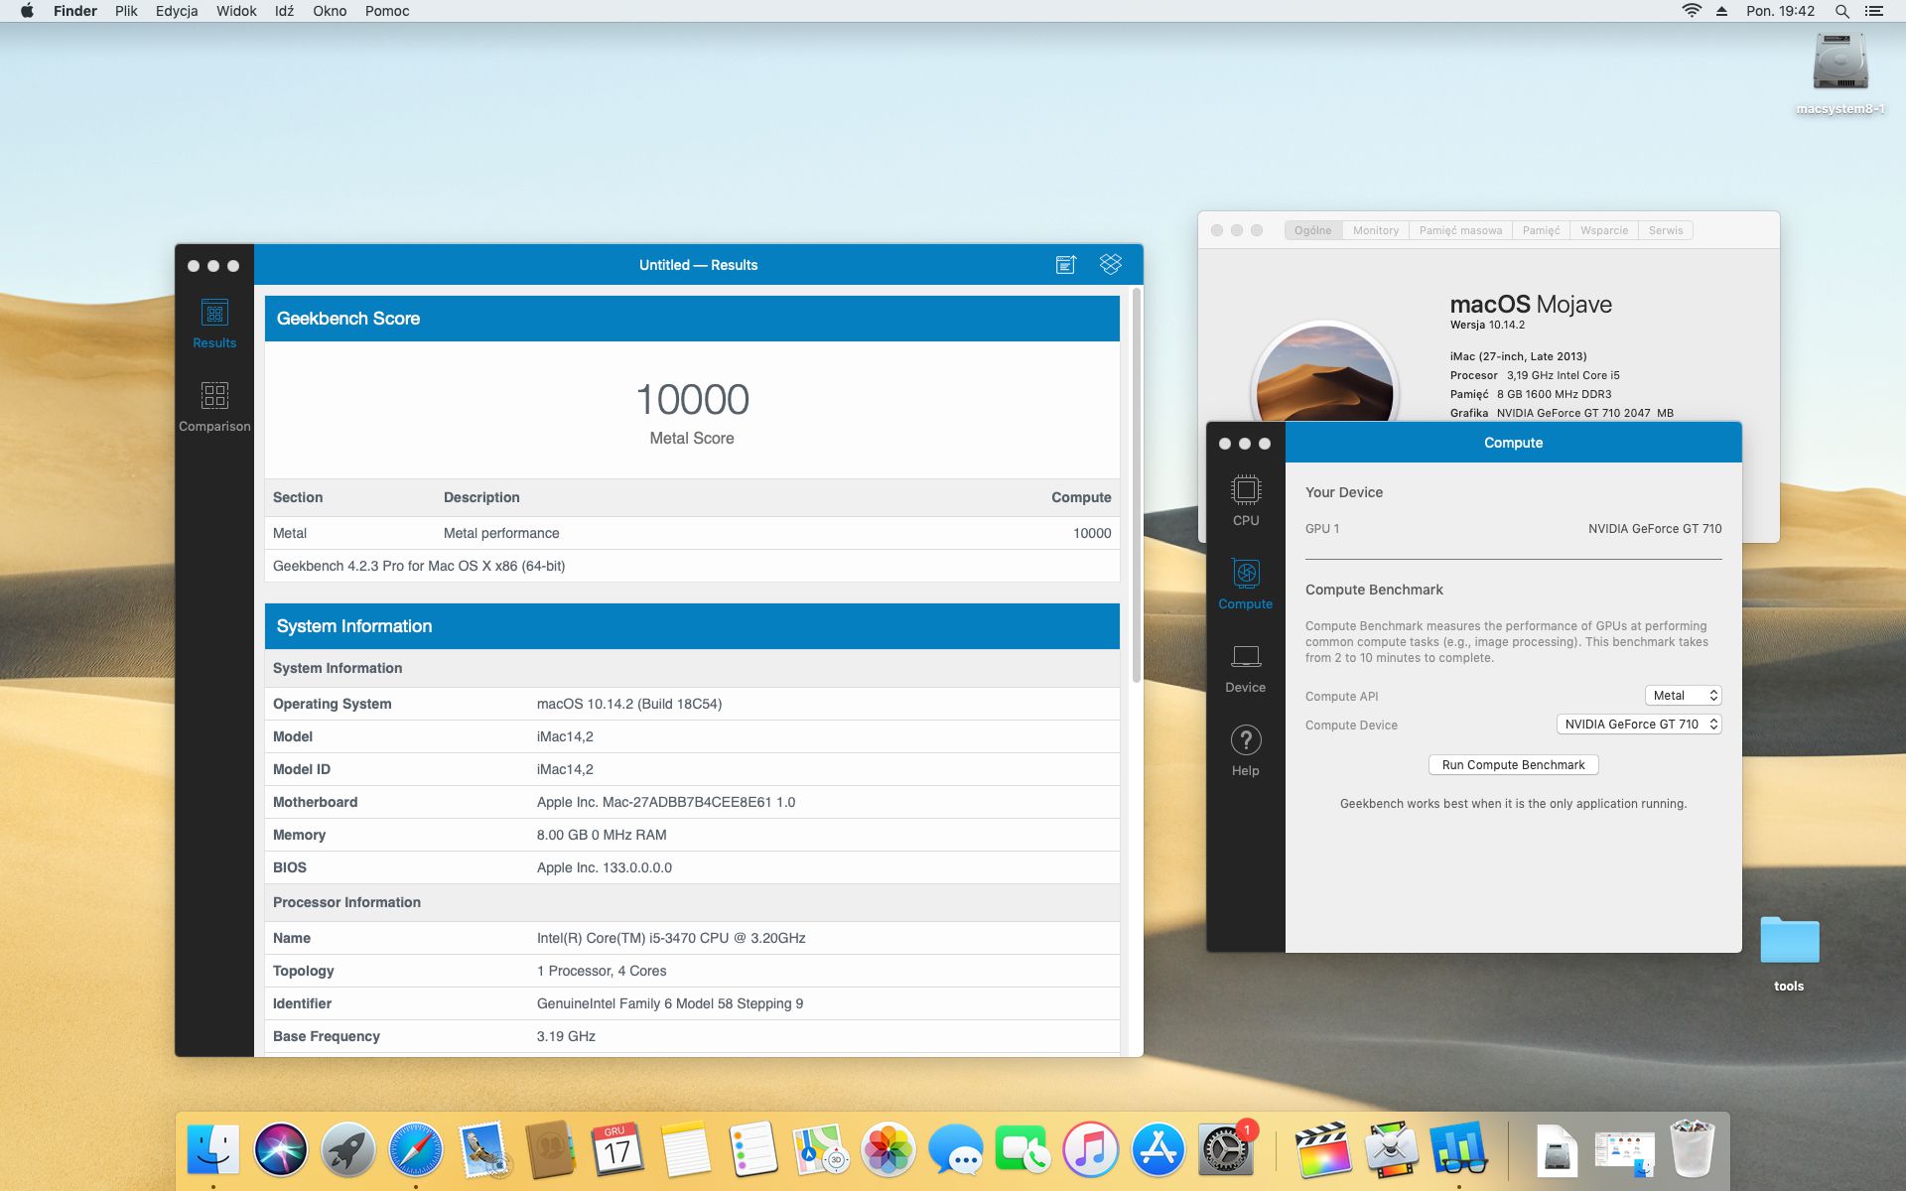Open the tools folder on desktop
This screenshot has width=1906, height=1191.
1789,941
